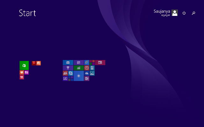204x127 pixels.
Task: Open the red Reading List tile
Action: click(22, 77)
